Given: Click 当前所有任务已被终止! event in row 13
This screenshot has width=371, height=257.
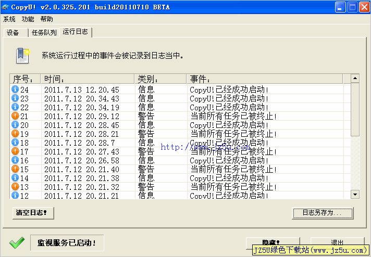Looking at the screenshot, I should pyautogui.click(x=233, y=187).
